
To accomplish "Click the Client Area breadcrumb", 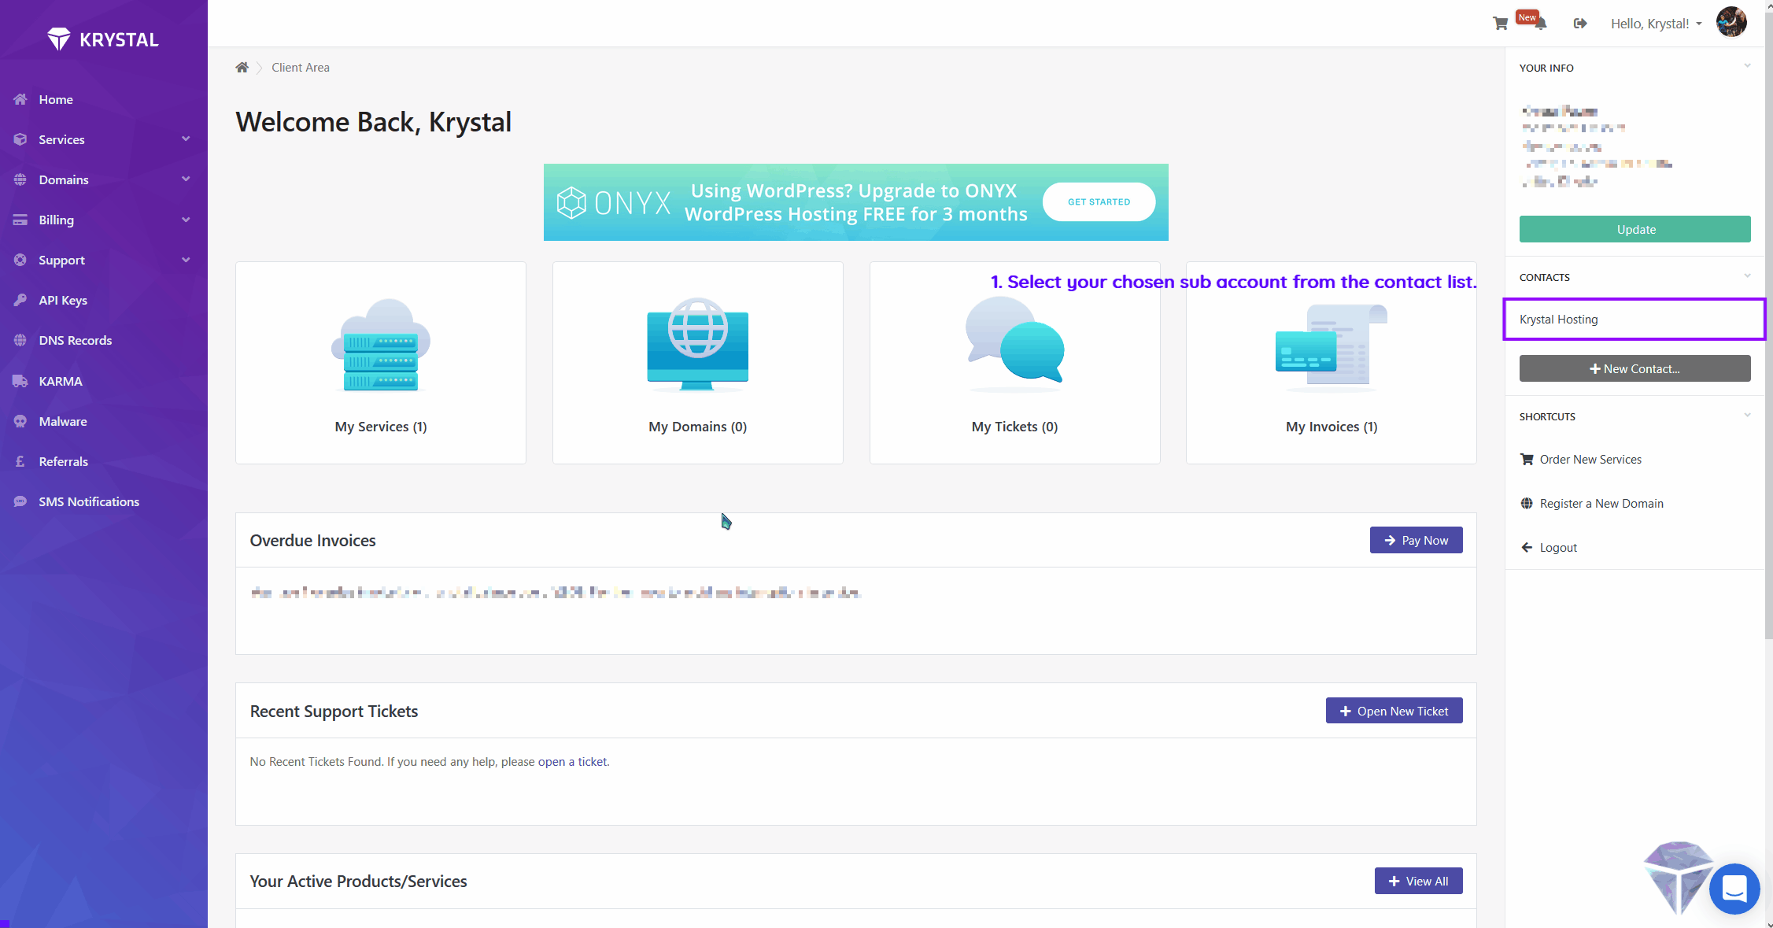I will click(x=301, y=68).
